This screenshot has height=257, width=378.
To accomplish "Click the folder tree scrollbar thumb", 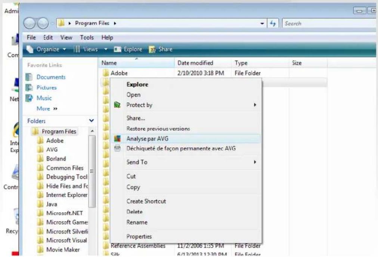I will tap(92, 171).
